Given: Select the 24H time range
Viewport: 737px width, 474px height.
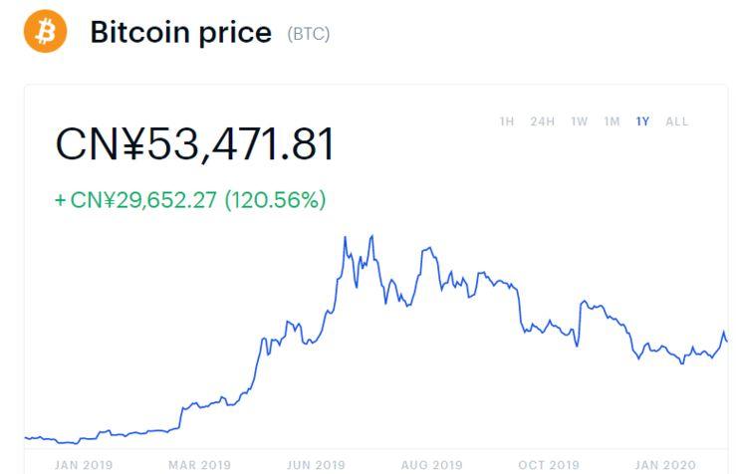Looking at the screenshot, I should (x=543, y=121).
